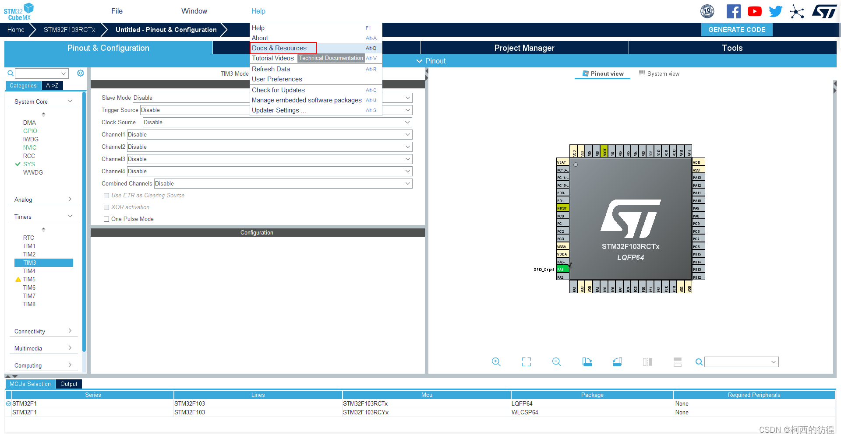Click the peripheral search magnifier icon
This screenshot has width=841, height=438.
pyautogui.click(x=11, y=73)
